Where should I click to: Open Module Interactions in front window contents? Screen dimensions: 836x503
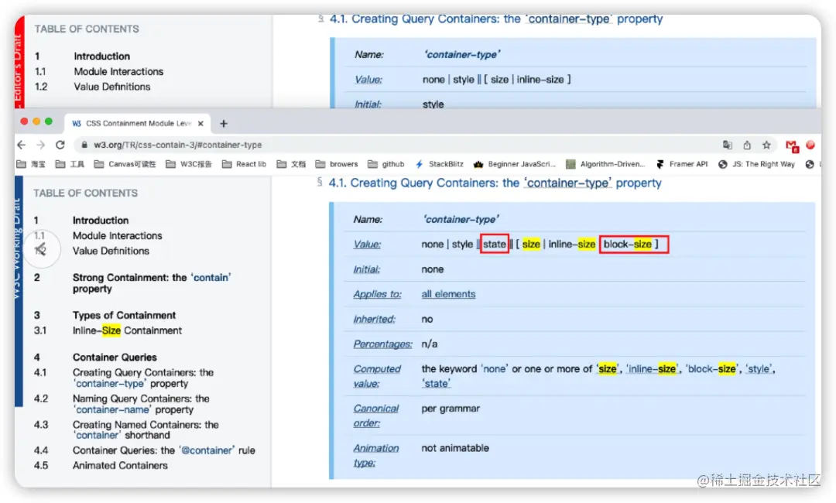tap(118, 235)
